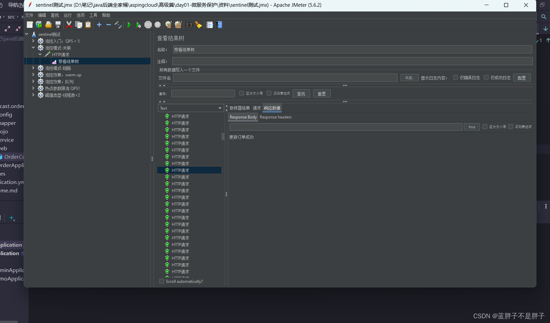Viewport: 550px width, 323px height.
Task: Expand 阈值类型-线程数<2 thread group
Action: click(x=33, y=95)
